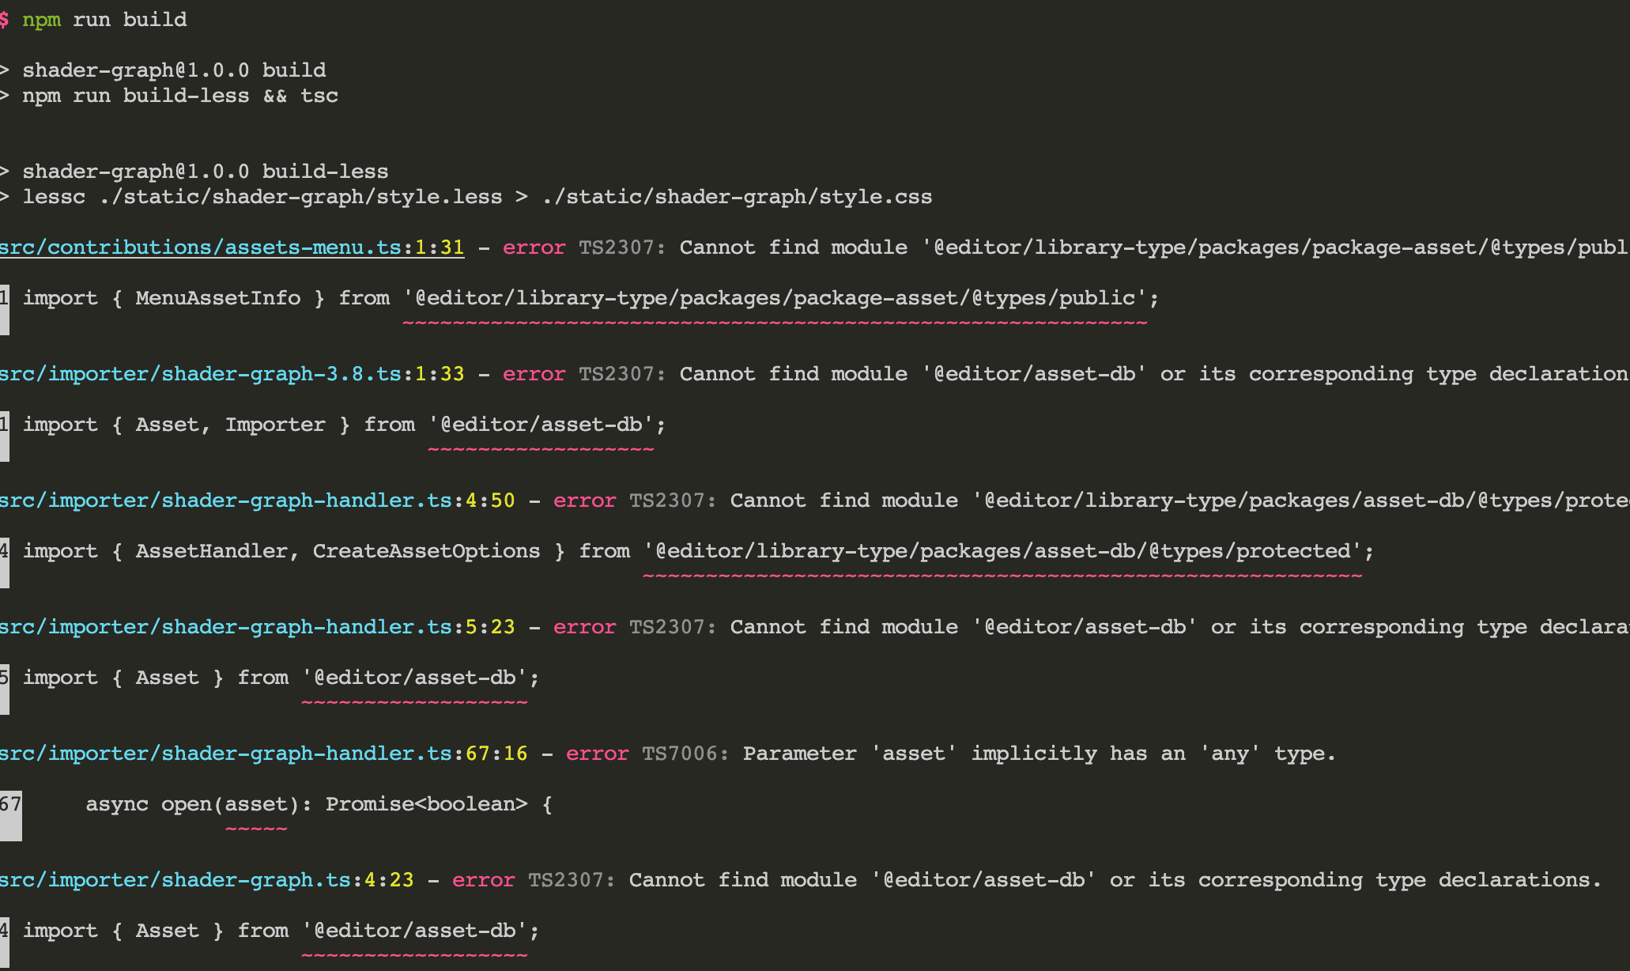Click the line number 67 gutter

(x=10, y=805)
